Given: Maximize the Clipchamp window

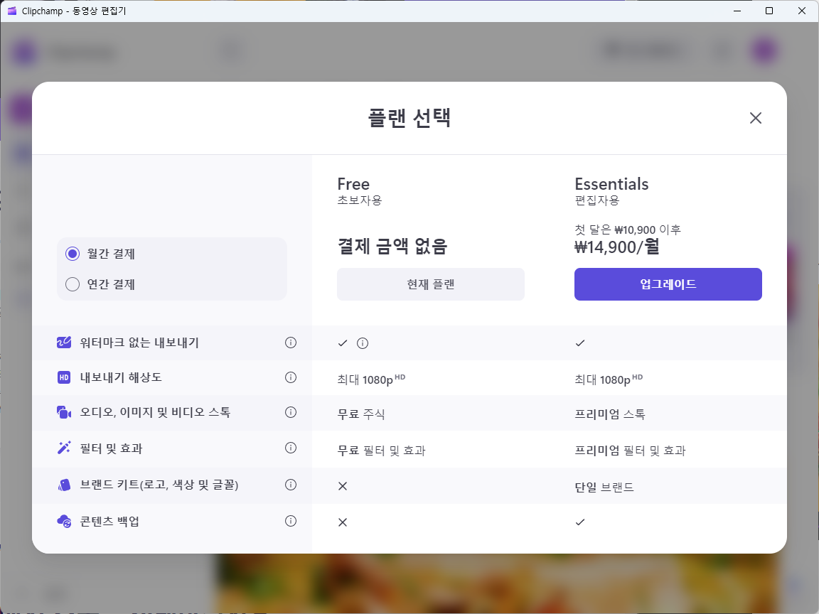Looking at the screenshot, I should [769, 11].
